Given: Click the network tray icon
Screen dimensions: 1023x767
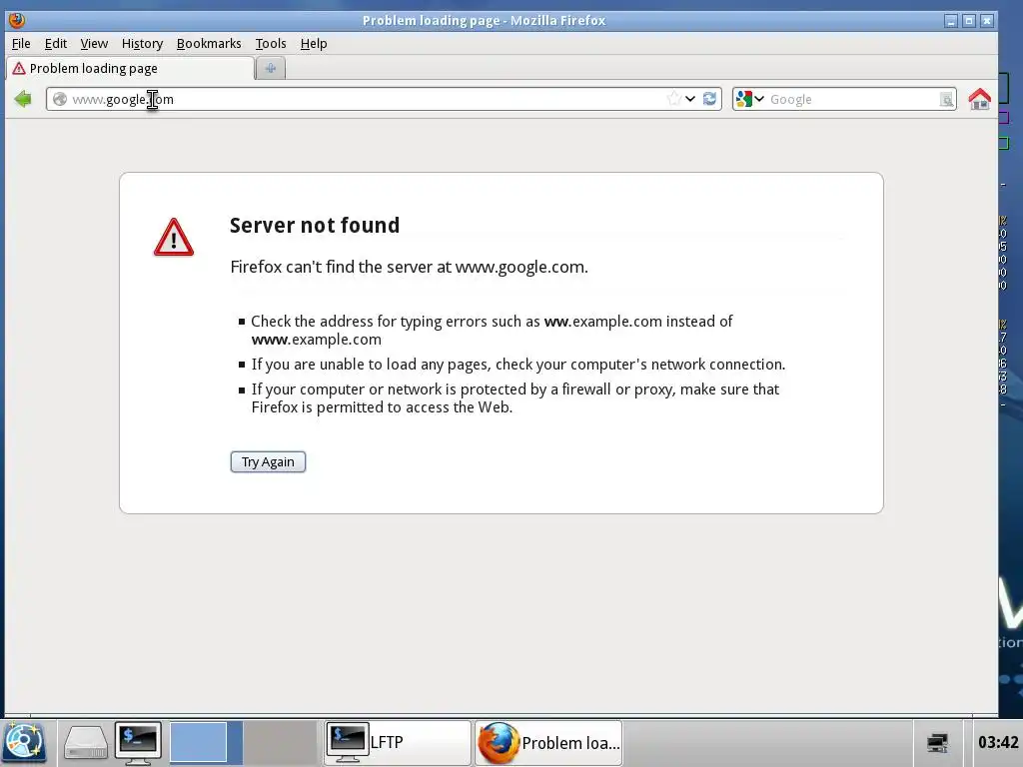Looking at the screenshot, I should click(937, 742).
